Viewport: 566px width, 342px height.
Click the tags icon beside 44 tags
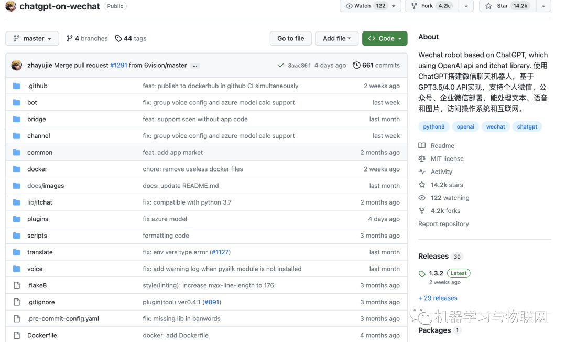point(118,39)
